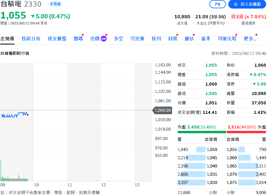Click the 1,050 top bid price row
Viewport: 267px width, 196px height.
click(212, 149)
